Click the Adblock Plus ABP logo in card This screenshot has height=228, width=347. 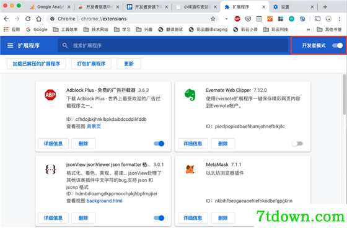(50, 95)
